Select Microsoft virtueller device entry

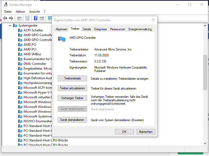click(x=38, y=97)
